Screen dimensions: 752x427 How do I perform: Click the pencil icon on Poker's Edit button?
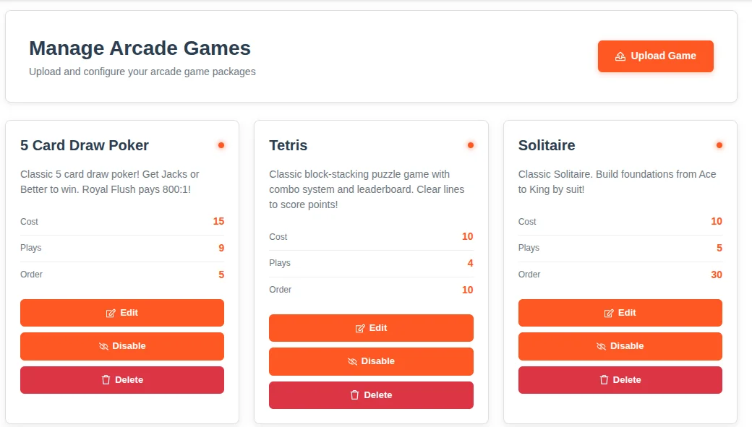click(x=111, y=314)
